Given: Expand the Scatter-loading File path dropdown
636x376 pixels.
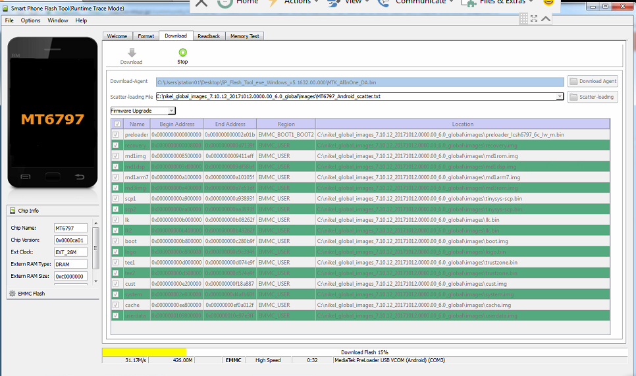Looking at the screenshot, I should [x=560, y=96].
